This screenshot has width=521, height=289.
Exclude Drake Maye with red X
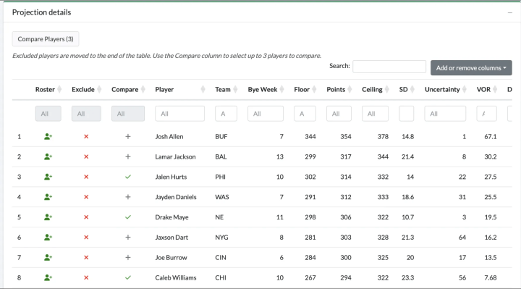pyautogui.click(x=86, y=217)
